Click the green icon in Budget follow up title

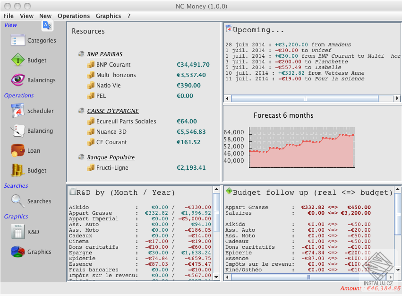pyautogui.click(x=229, y=191)
